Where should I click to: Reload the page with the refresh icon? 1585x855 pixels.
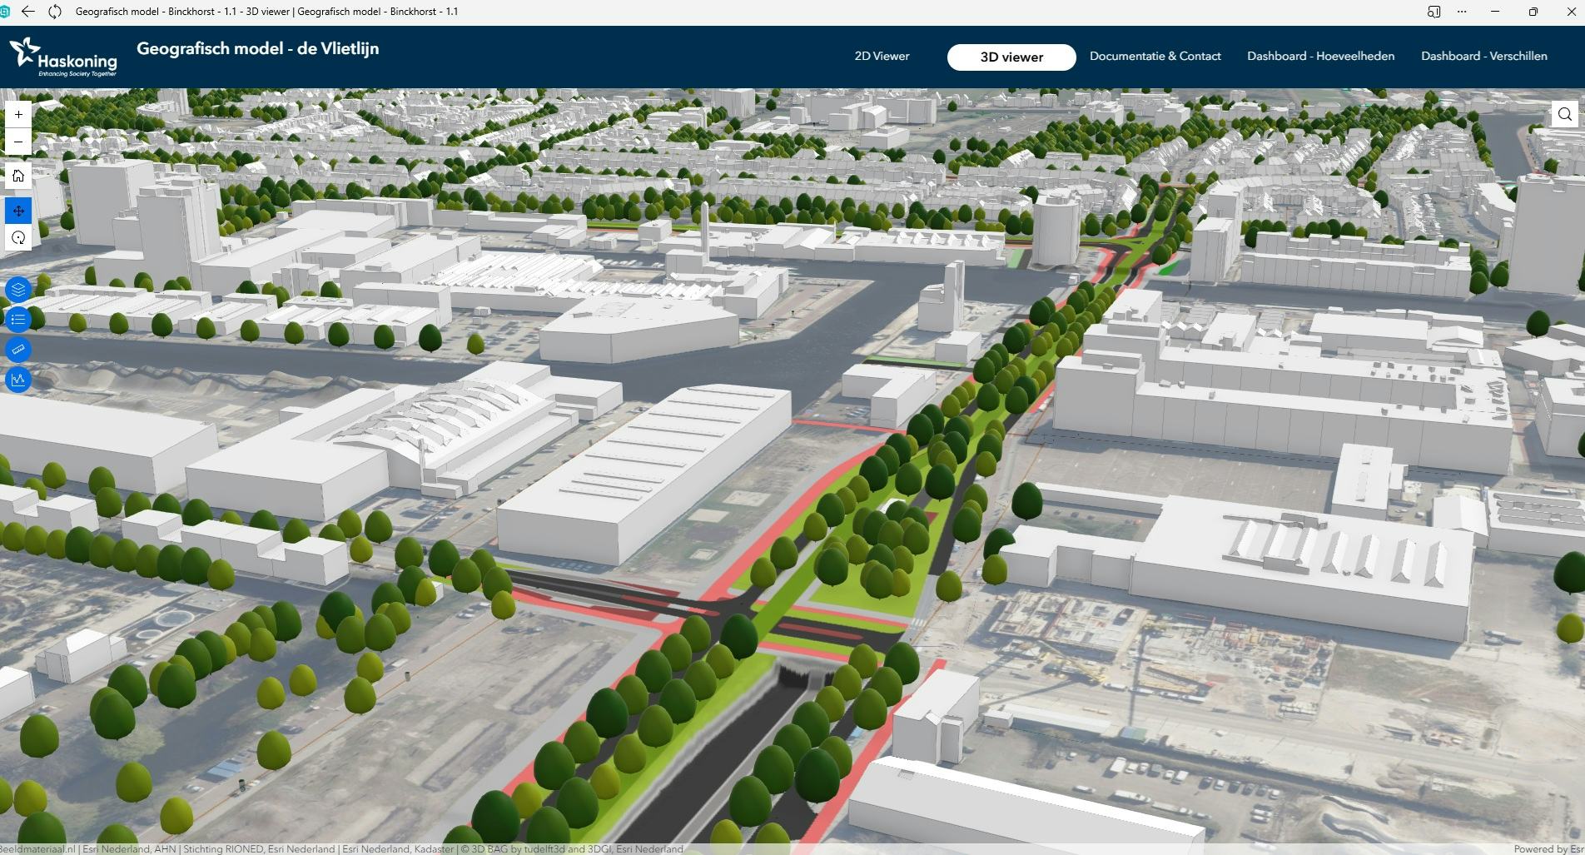click(x=55, y=12)
